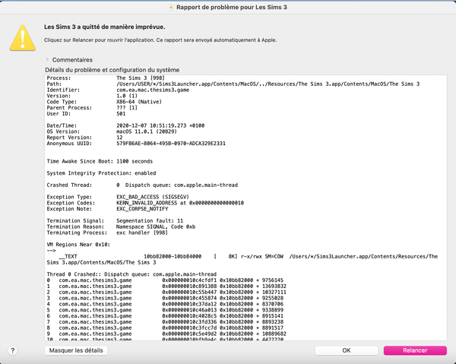This screenshot has width=456, height=364.
Task: Open help with the question mark button
Action: (x=13, y=350)
